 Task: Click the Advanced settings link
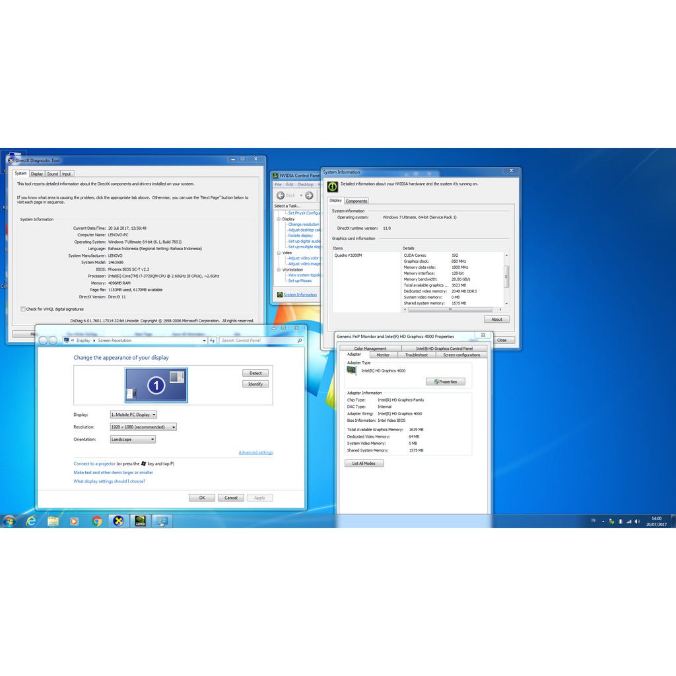tap(255, 452)
